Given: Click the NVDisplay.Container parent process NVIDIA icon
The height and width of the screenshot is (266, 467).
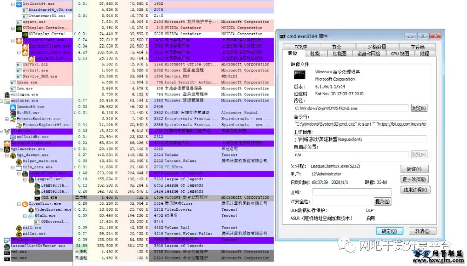Looking at the screenshot, I should click(19, 28).
